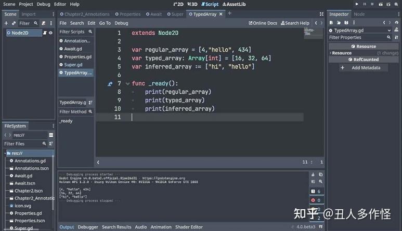The height and width of the screenshot is (231, 402).
Task: Switch to the Import tab
Action: pos(29,14)
